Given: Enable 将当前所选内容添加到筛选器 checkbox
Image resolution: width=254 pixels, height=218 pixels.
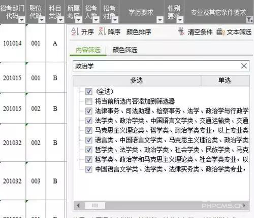Looking at the screenshot, I should click(89, 101).
